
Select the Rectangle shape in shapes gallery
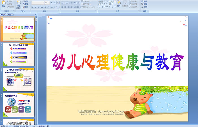110,1
